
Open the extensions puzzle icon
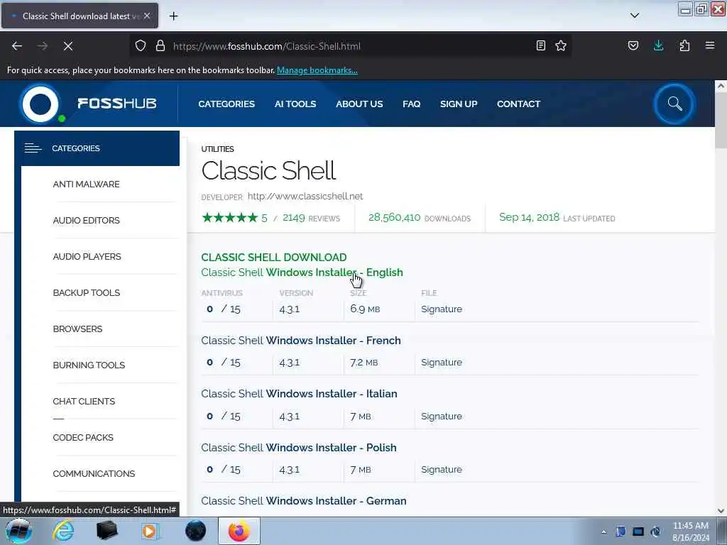click(684, 45)
